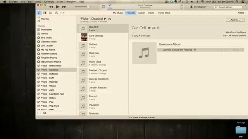Select the Music library icon
This screenshot has width=248, height=139.
39,13
